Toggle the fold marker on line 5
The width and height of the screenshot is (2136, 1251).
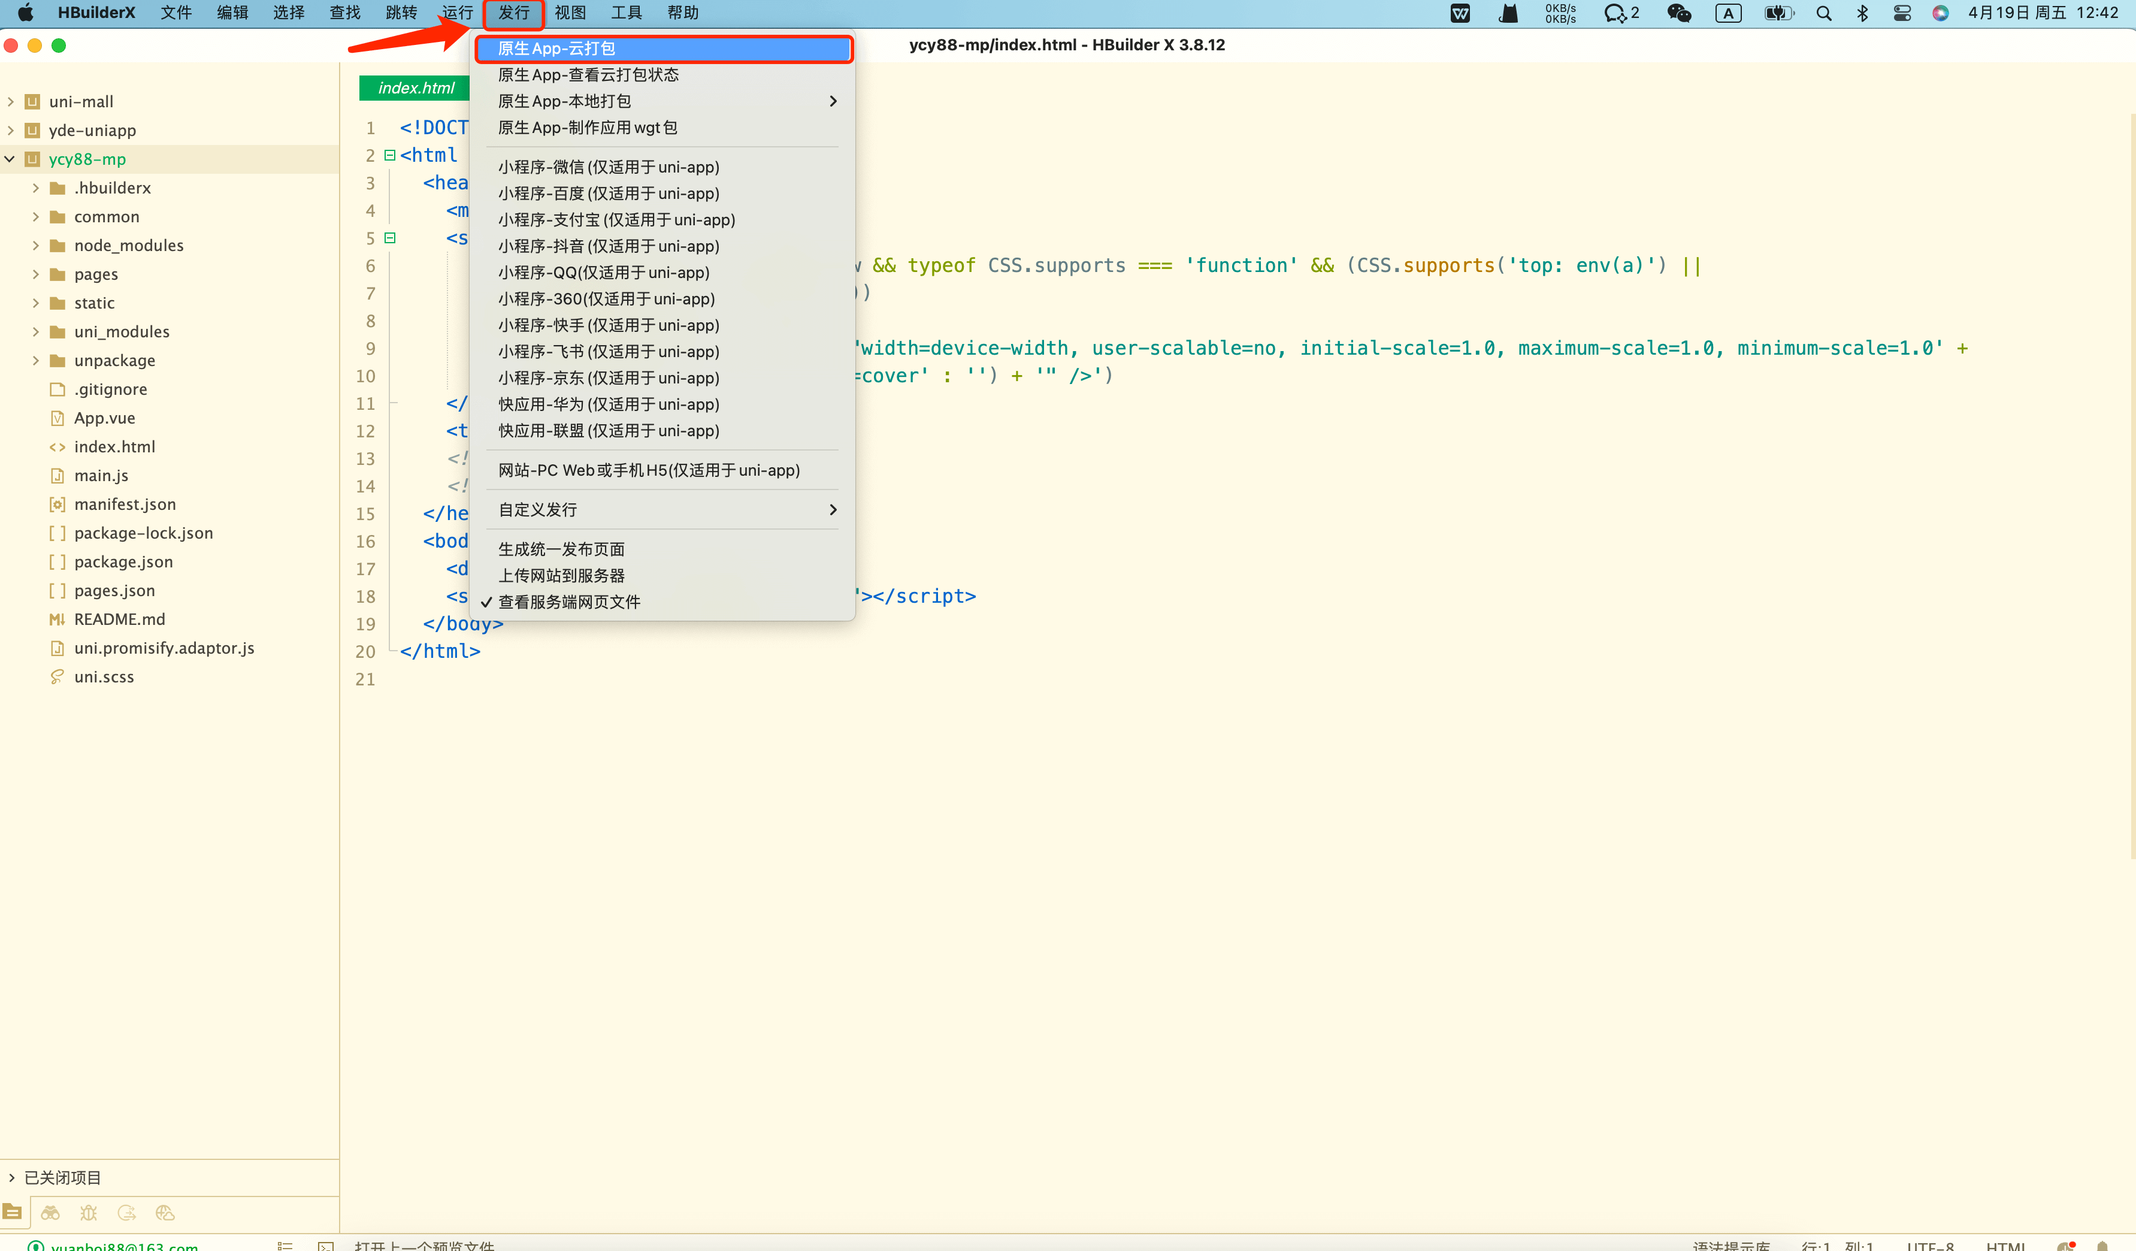coord(390,238)
